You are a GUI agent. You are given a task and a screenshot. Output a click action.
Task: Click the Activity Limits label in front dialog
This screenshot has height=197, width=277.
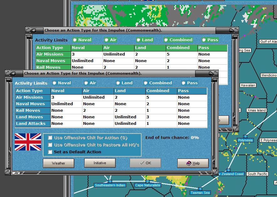[x=31, y=83]
